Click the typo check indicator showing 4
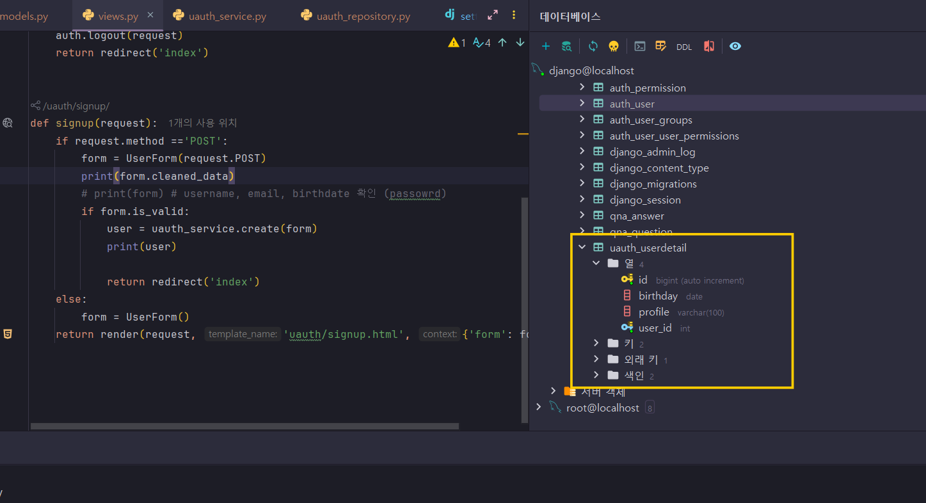 (482, 43)
